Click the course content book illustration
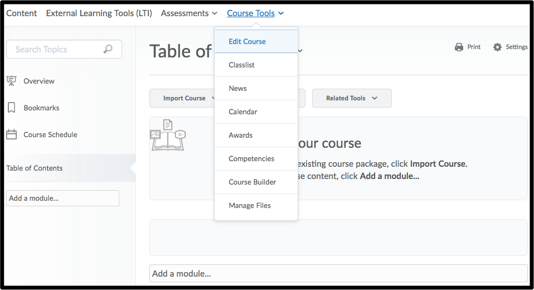534x290 pixels. 167,135
